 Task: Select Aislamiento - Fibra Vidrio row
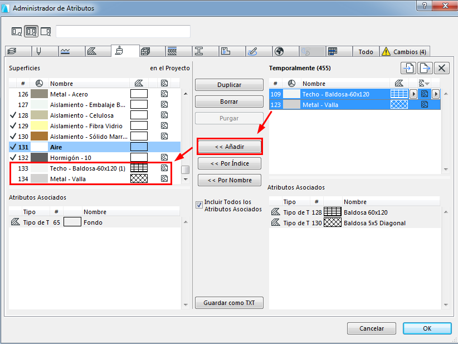coord(95,126)
